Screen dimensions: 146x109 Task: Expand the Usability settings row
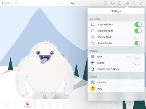tap(116, 82)
